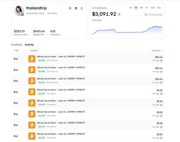Select the 1Y profit range
180x142 pixels.
point(146,8)
